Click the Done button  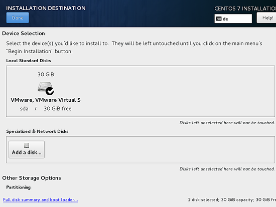(x=18, y=18)
